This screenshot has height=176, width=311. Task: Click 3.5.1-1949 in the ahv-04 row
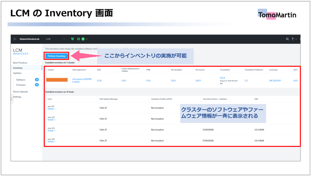pos(259,141)
